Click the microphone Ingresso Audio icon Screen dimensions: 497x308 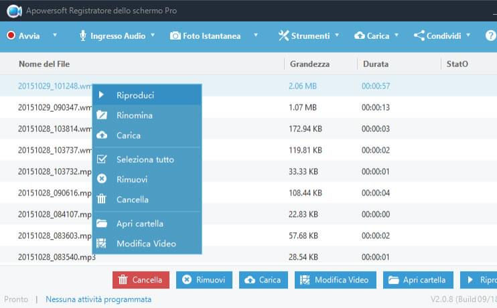(x=83, y=35)
